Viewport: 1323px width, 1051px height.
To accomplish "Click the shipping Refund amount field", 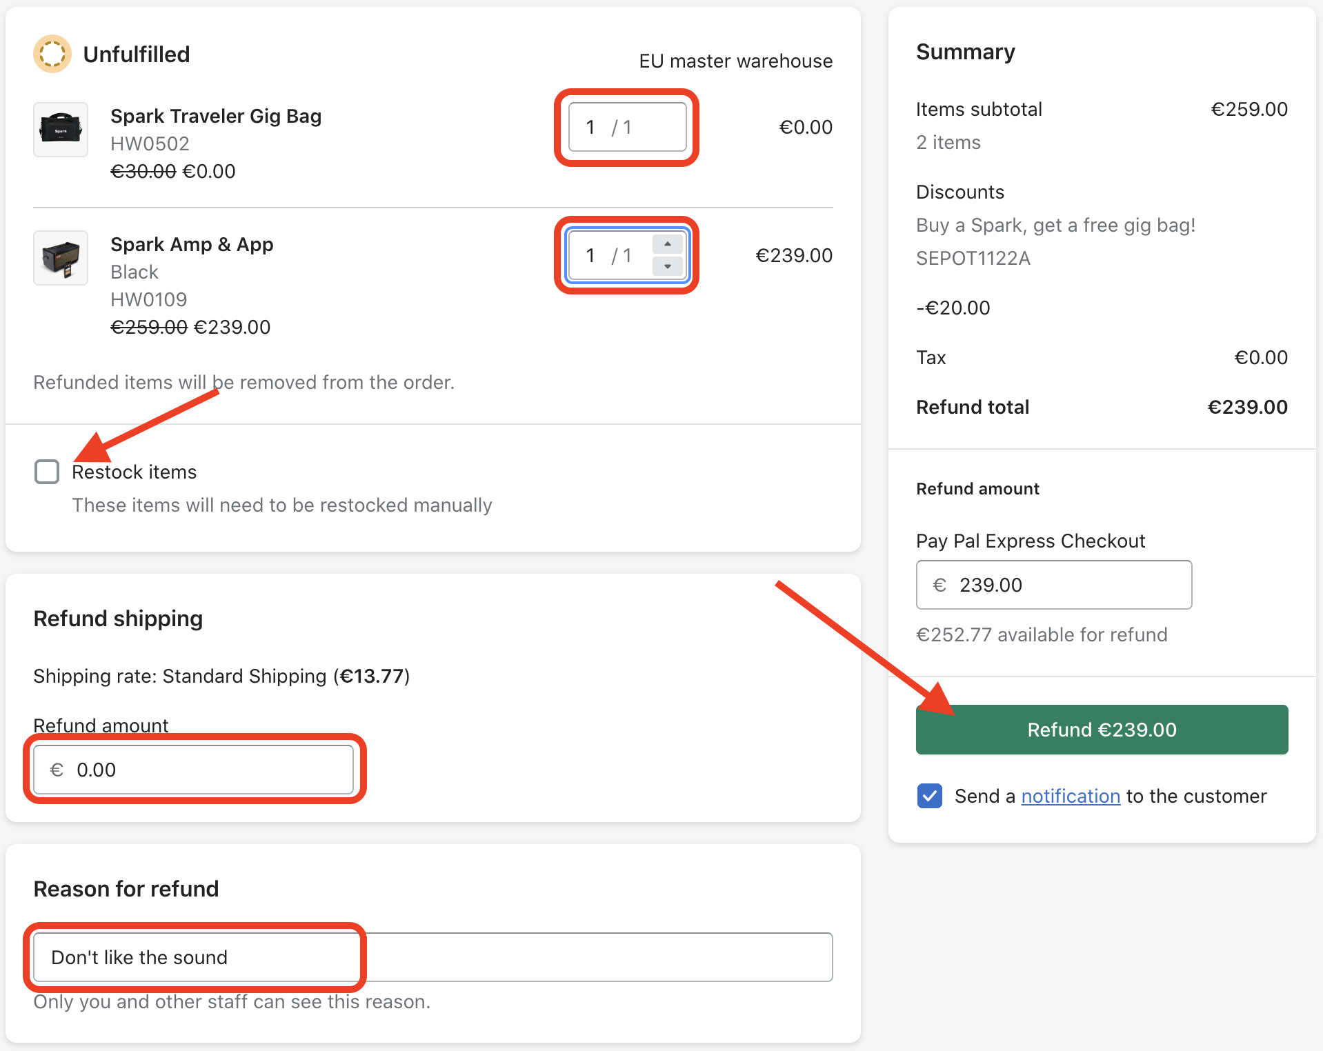I will [193, 770].
